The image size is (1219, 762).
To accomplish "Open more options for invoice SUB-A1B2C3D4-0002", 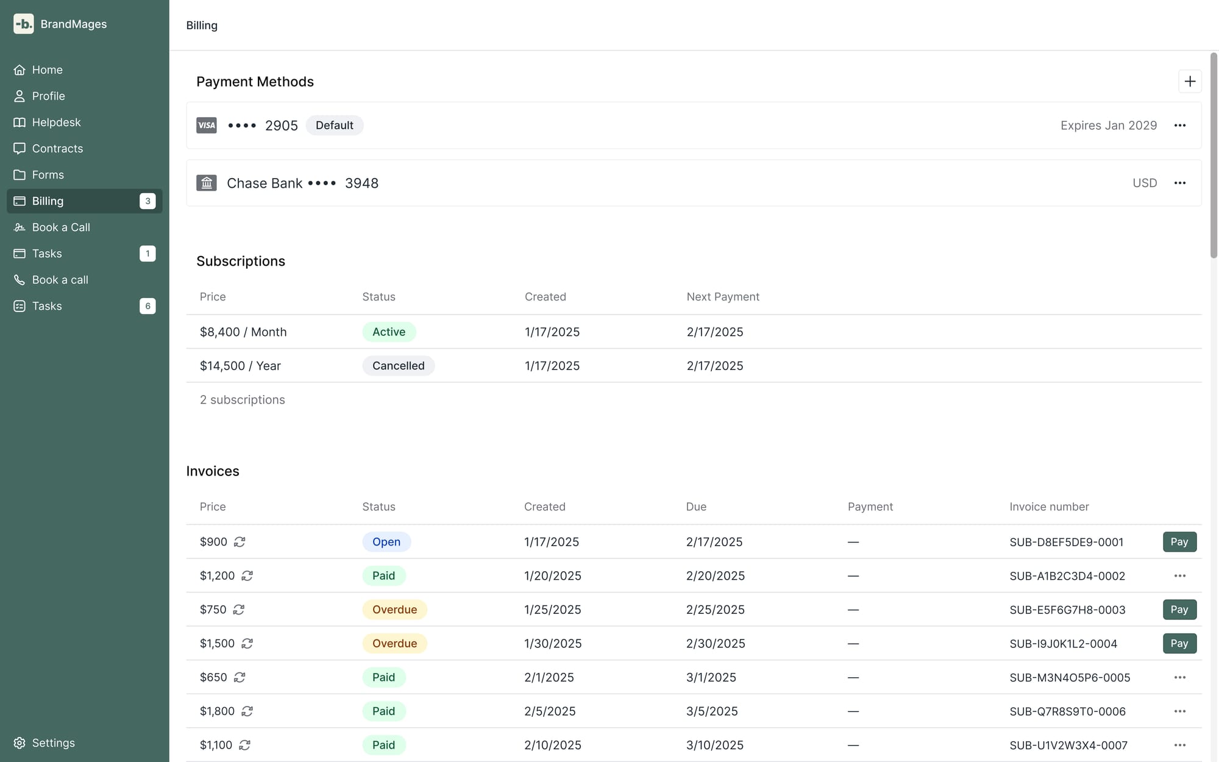I will 1179,576.
